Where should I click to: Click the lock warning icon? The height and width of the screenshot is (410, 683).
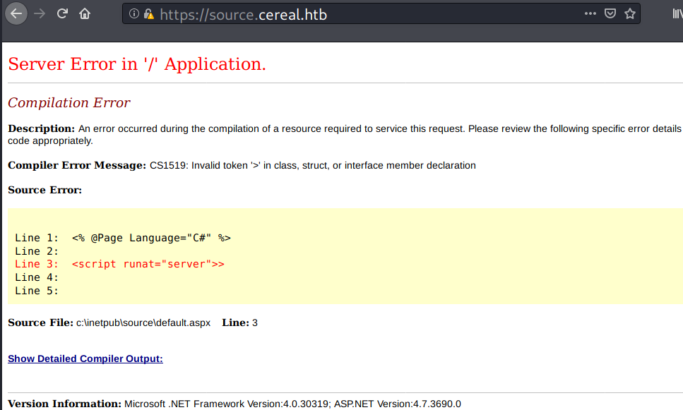tap(148, 14)
